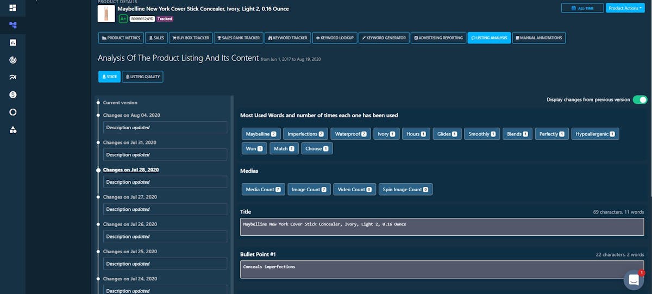The image size is (652, 294).
Task: Click the Hours word chip
Action: pos(416,134)
